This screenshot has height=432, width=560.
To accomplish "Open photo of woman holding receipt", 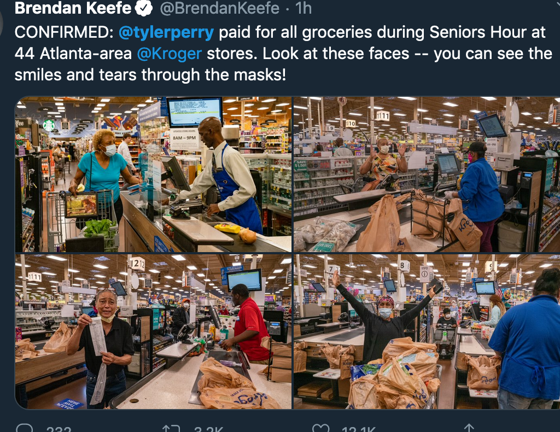I will pos(153,332).
